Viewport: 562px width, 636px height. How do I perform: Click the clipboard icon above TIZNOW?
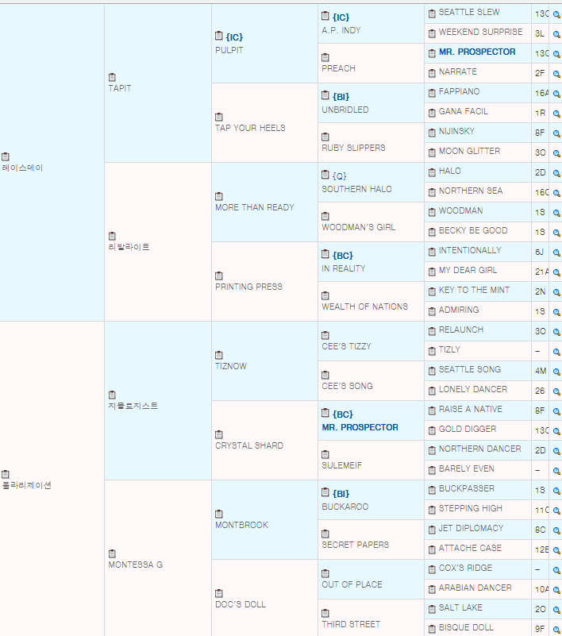coord(219,355)
